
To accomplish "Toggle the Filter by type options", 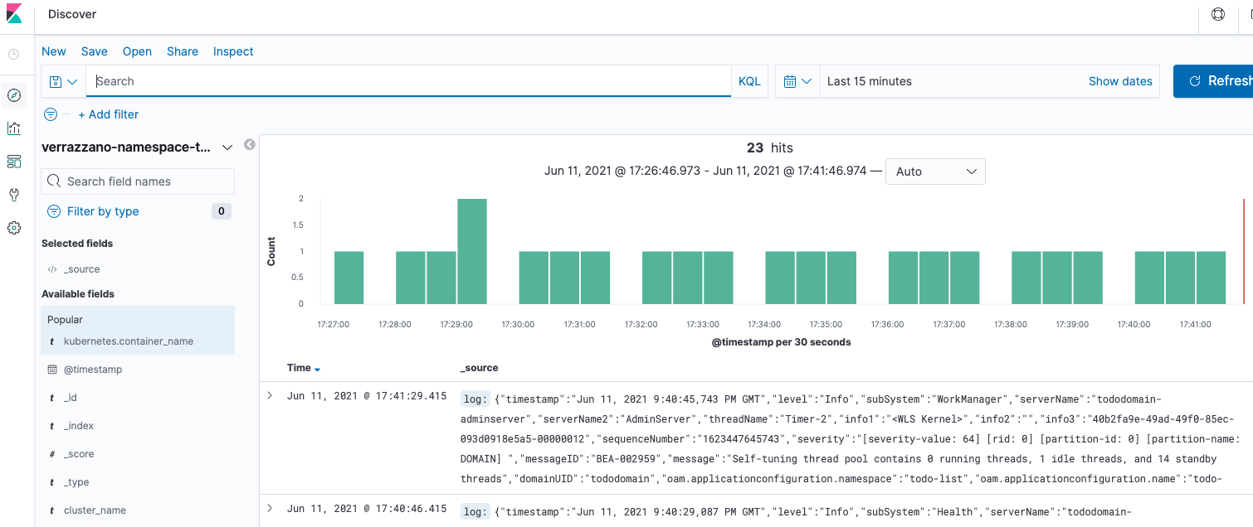I will 103,211.
